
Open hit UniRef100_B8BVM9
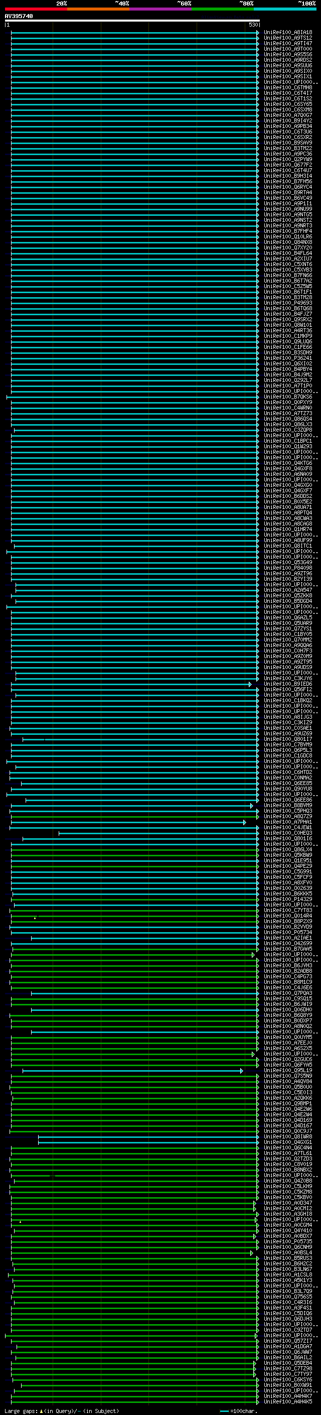[288, 805]
